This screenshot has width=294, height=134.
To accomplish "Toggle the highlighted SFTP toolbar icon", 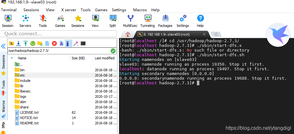I will 68,43.
